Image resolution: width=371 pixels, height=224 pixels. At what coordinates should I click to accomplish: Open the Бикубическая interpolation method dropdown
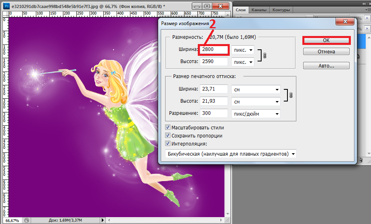(231, 154)
